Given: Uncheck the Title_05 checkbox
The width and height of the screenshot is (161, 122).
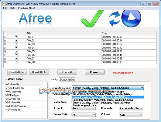Looking at the screenshot, I should click(16, 51).
